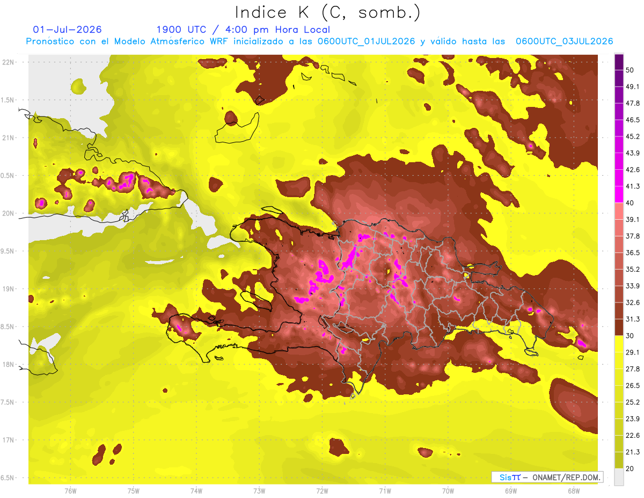Screen dimensions: 644x498
Task: Click colorbar value '25.2'
Action: 632,402
